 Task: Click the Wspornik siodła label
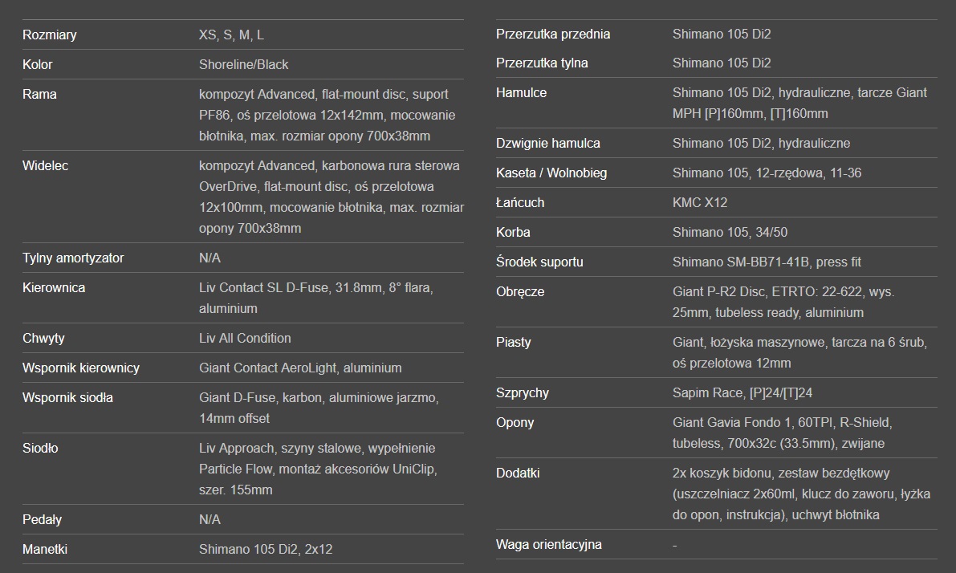(67, 397)
